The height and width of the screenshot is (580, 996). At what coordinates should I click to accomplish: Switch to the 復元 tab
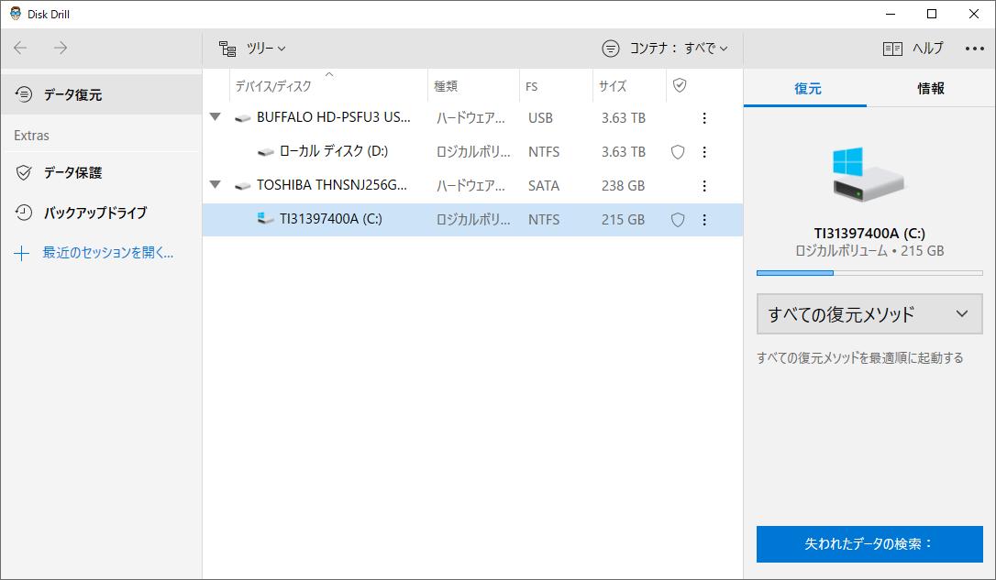tap(807, 89)
